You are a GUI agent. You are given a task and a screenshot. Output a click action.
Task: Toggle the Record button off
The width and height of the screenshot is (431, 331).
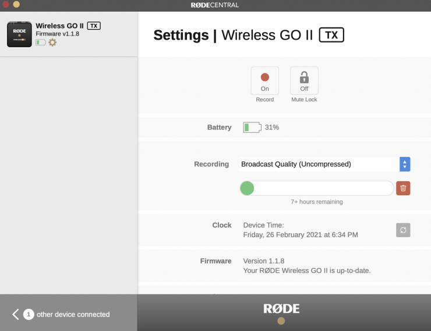(265, 80)
